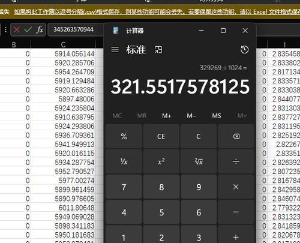Open the calculator navigation hamburger menu
The width and height of the screenshot is (300, 243).
[115, 49]
